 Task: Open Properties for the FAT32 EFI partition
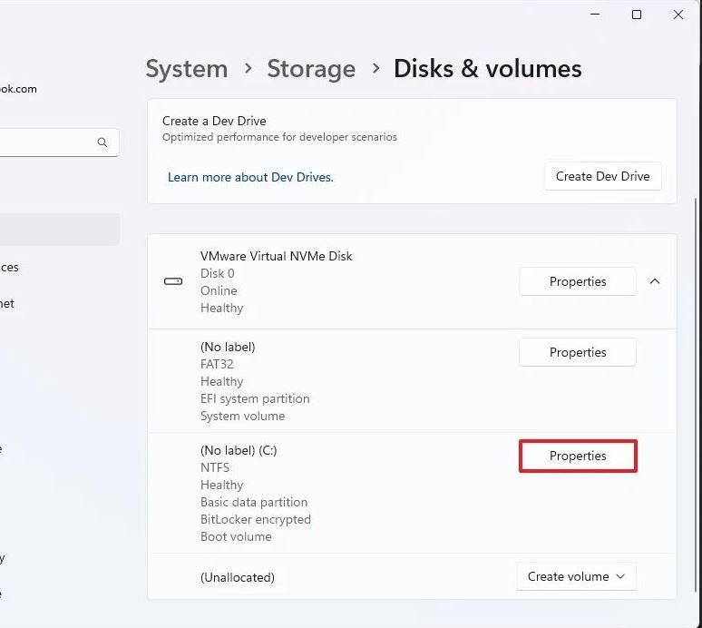577,352
